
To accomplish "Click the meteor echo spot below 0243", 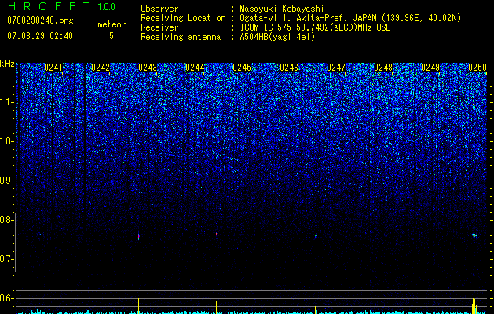I will [139, 236].
